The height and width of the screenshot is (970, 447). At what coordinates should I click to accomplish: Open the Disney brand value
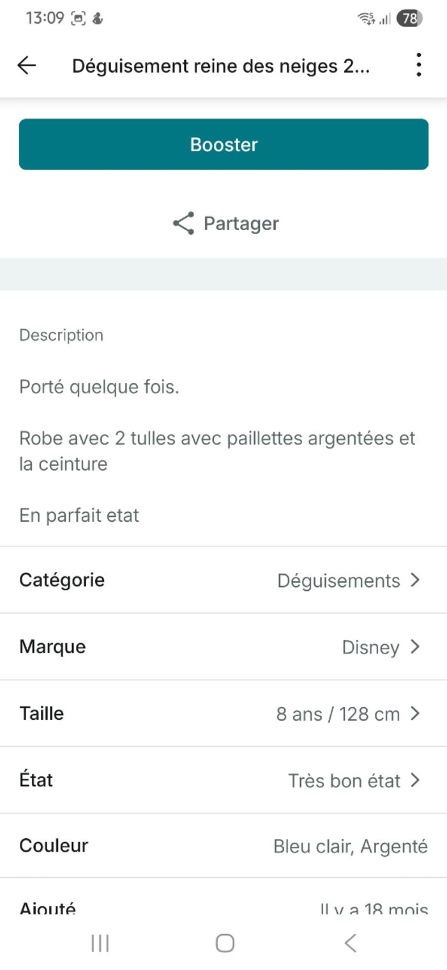click(x=370, y=647)
